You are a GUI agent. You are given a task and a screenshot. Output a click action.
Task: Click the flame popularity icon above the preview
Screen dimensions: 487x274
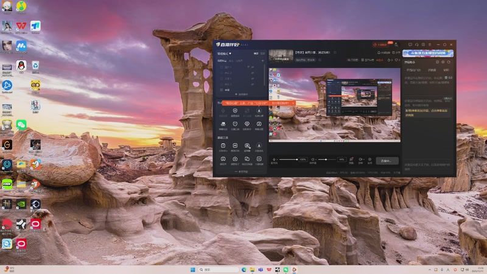click(389, 60)
